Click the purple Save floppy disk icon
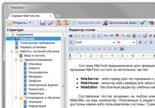The height and width of the screenshot is (108, 155). [43, 23]
